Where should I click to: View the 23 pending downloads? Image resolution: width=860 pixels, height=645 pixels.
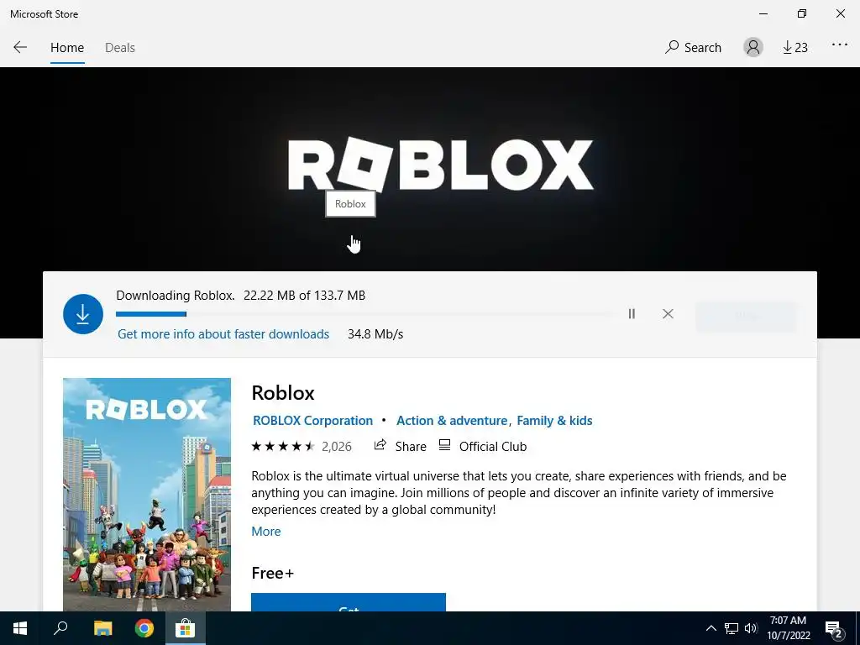click(795, 48)
